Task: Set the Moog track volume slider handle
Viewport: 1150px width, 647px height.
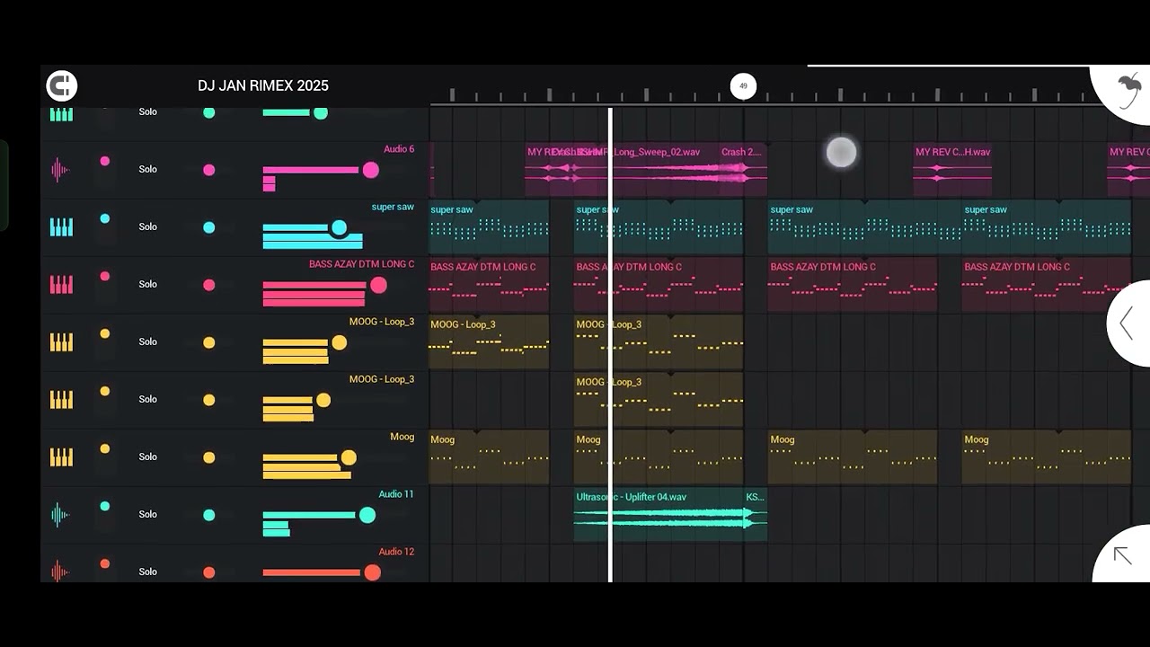Action: coord(349,457)
